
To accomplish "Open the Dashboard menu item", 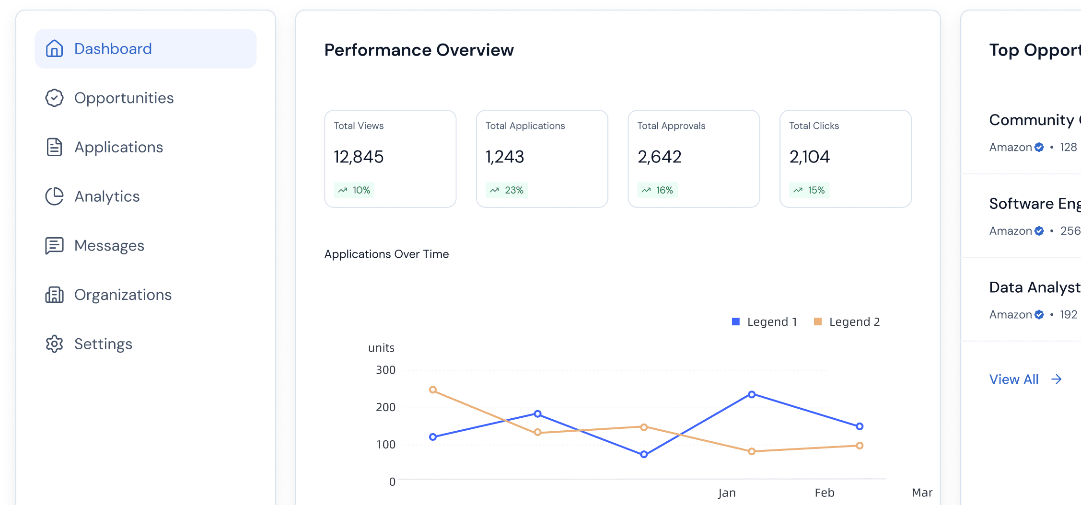I will (x=145, y=48).
